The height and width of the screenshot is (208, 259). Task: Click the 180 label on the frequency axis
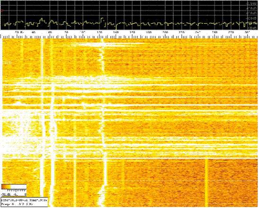point(149,32)
